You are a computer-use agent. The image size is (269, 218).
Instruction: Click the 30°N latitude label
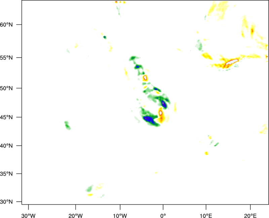[6, 202]
